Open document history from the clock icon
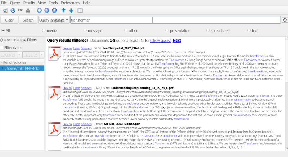 tap(13, 10)
